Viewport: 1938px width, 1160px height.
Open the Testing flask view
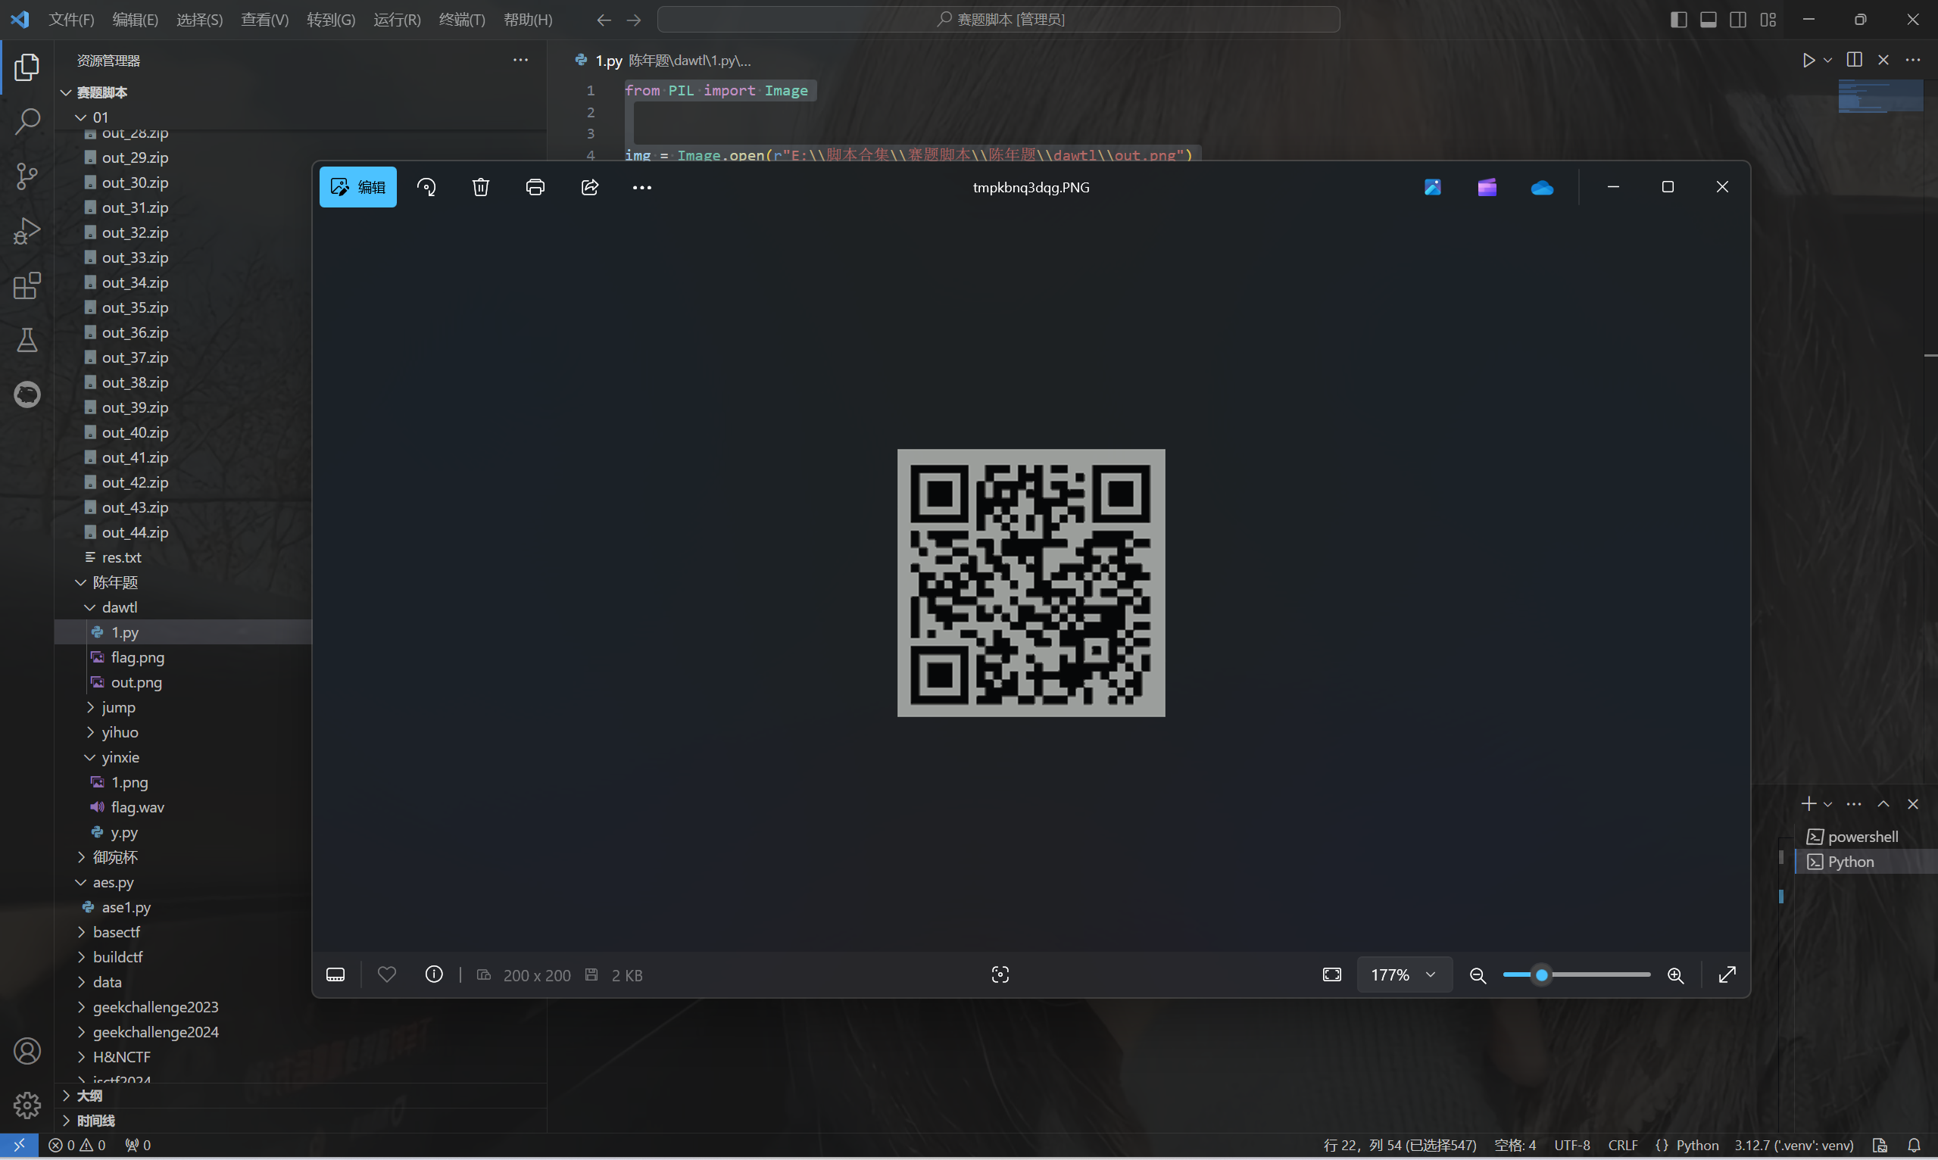(x=27, y=340)
